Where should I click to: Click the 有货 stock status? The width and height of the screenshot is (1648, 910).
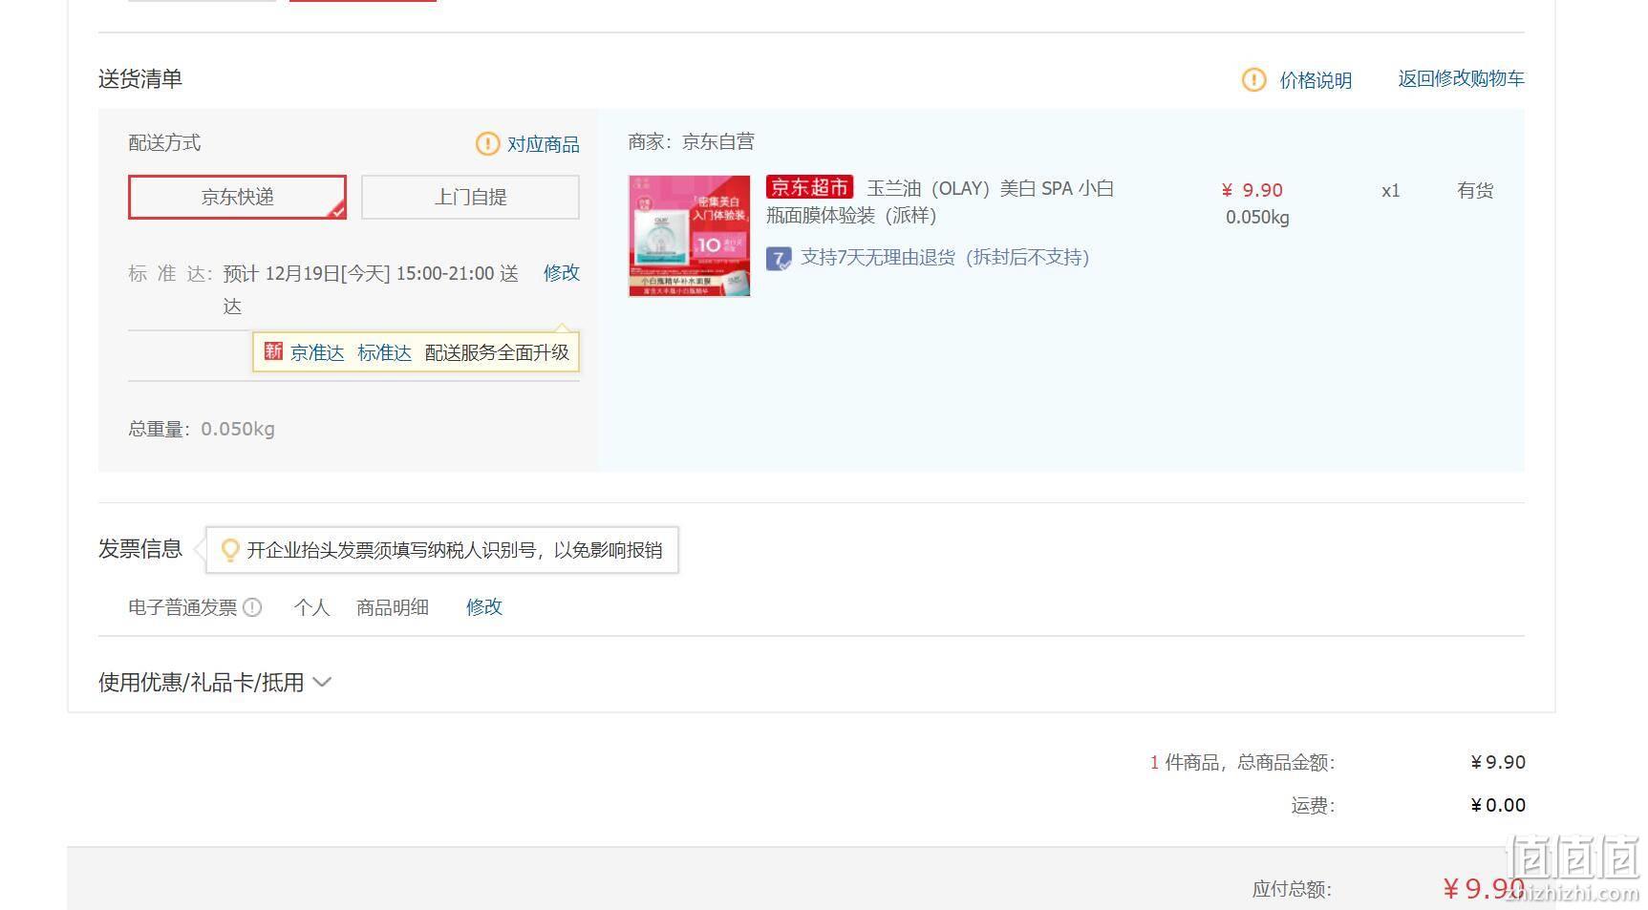(x=1475, y=191)
